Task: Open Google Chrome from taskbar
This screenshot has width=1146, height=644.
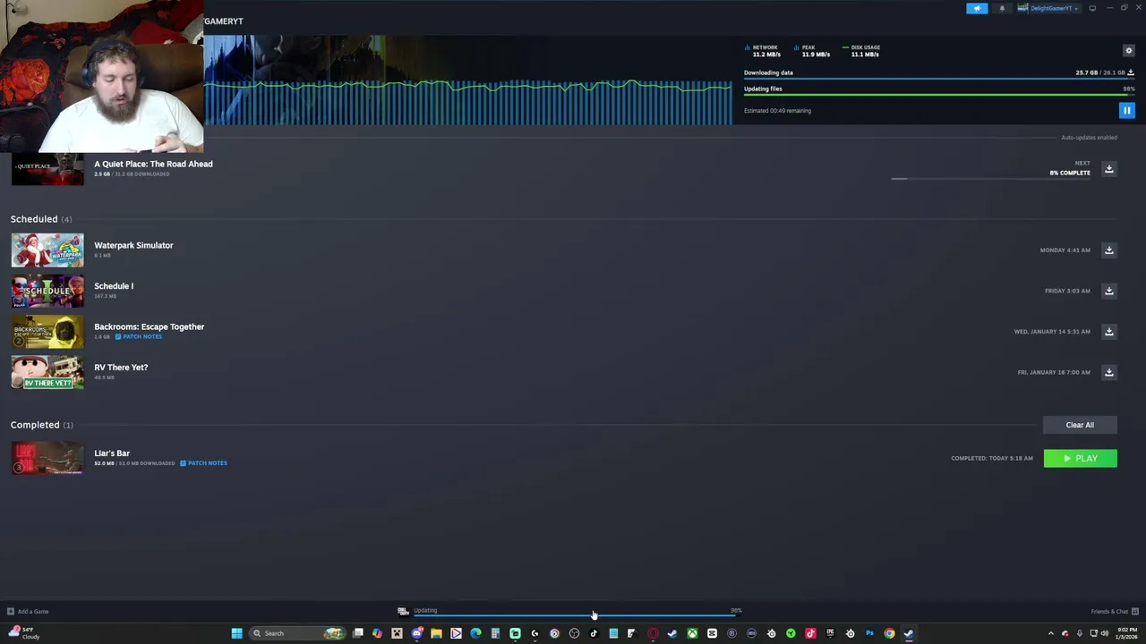Action: [889, 633]
